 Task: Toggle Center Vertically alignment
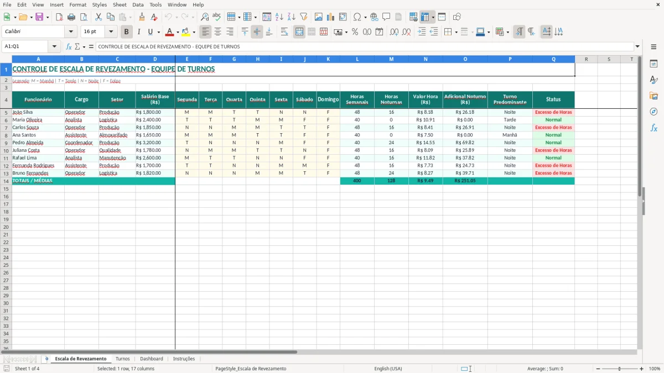257,32
